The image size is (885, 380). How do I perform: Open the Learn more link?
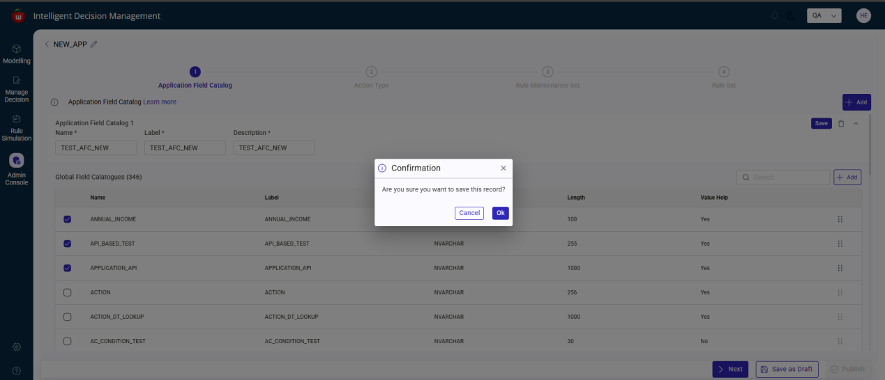pos(160,102)
